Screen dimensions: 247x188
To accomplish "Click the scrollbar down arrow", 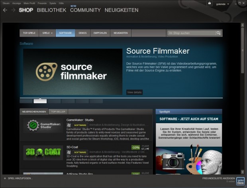I will [x=243, y=172].
